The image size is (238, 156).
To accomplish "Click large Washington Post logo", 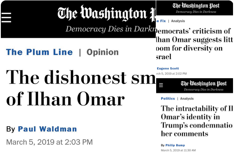I will (107, 14).
